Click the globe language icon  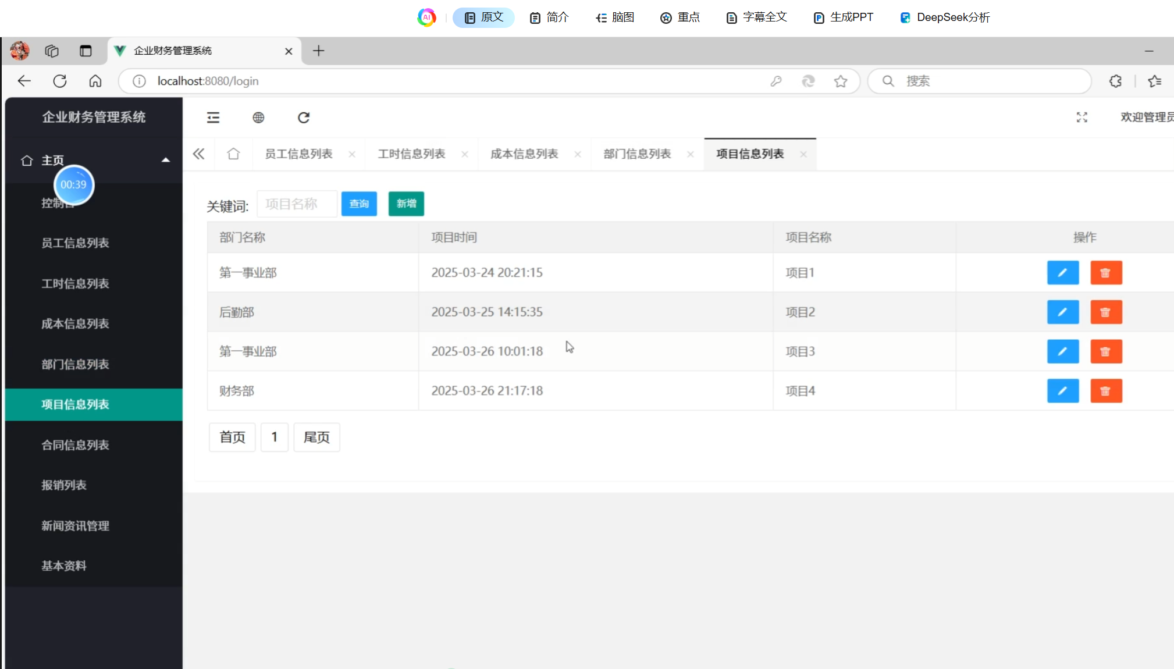[x=258, y=118]
